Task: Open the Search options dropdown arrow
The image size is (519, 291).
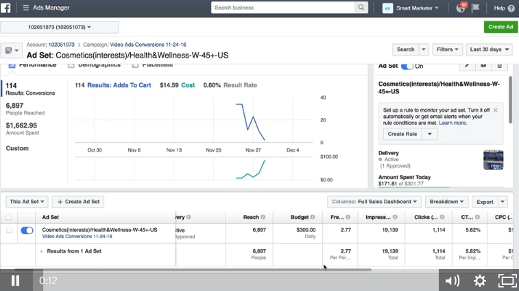Action: coord(424,49)
